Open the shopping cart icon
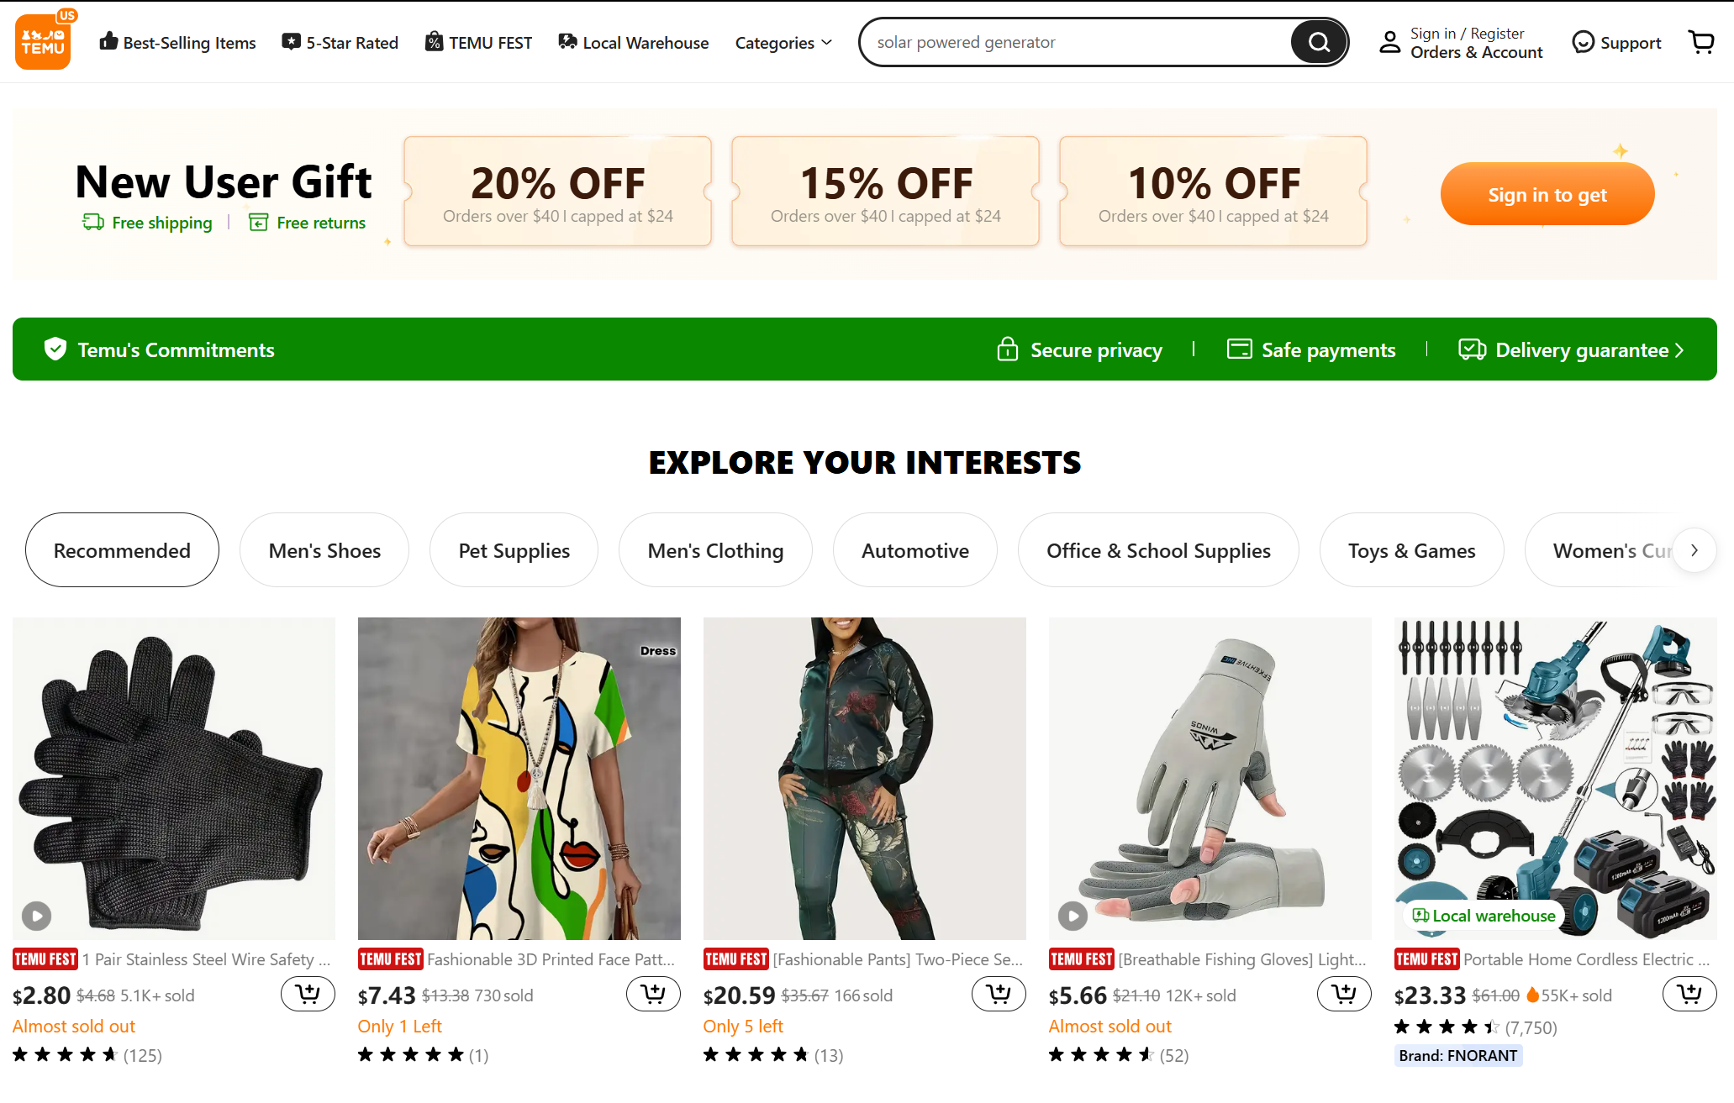 1701,42
